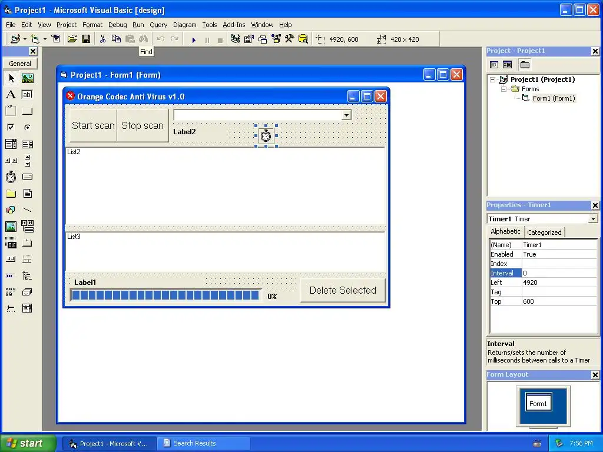Select the DriveListBox control tool

tap(27, 177)
